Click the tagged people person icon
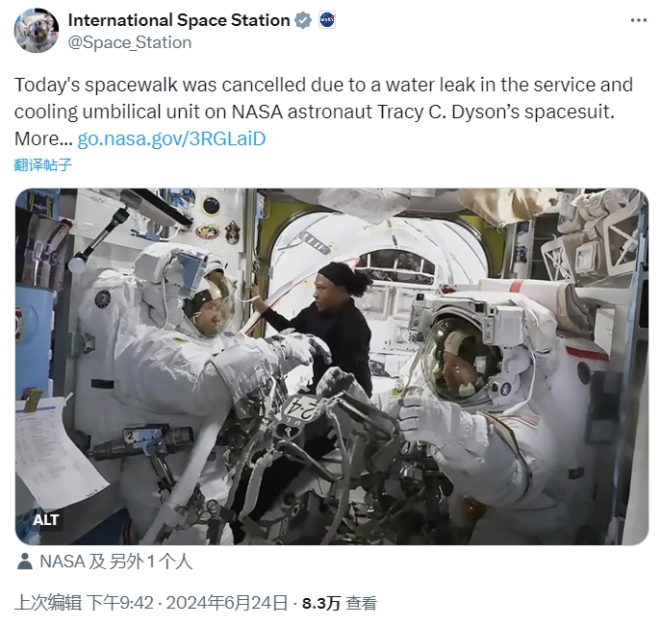Image resolution: width=661 pixels, height=625 pixels. tap(24, 562)
